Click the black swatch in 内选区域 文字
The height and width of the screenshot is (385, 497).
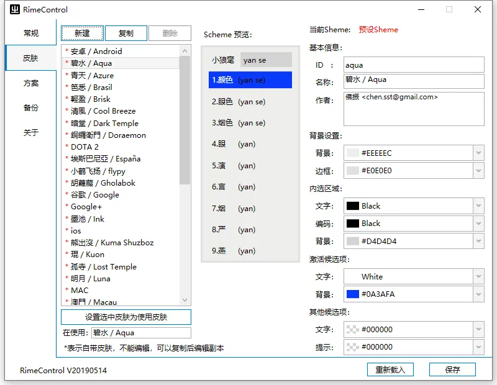[x=353, y=206]
